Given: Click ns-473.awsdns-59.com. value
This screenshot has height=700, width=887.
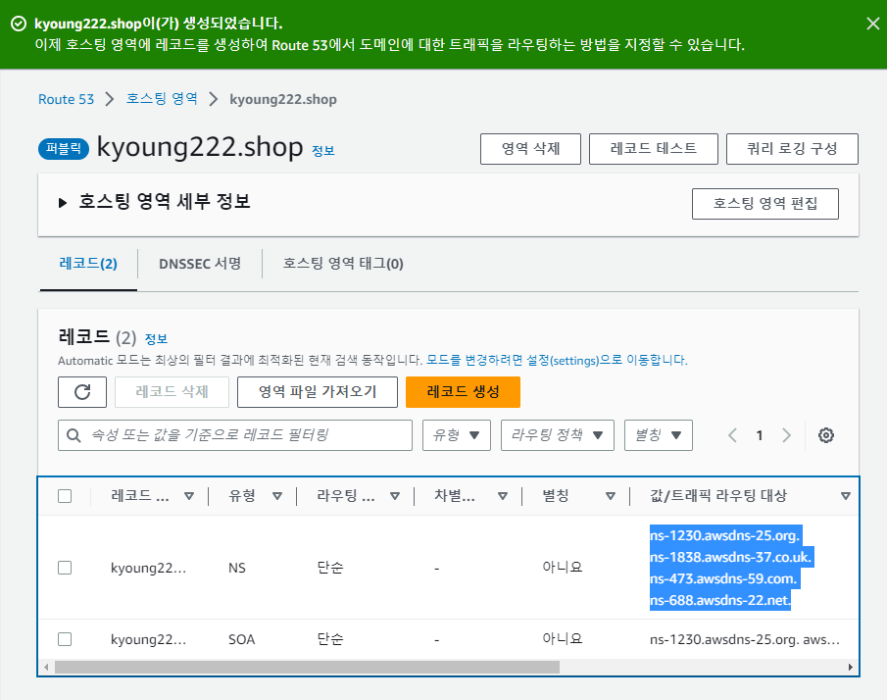Looking at the screenshot, I should [723, 578].
